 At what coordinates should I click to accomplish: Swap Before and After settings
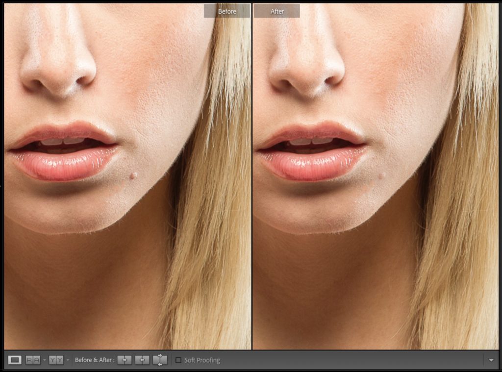160,360
